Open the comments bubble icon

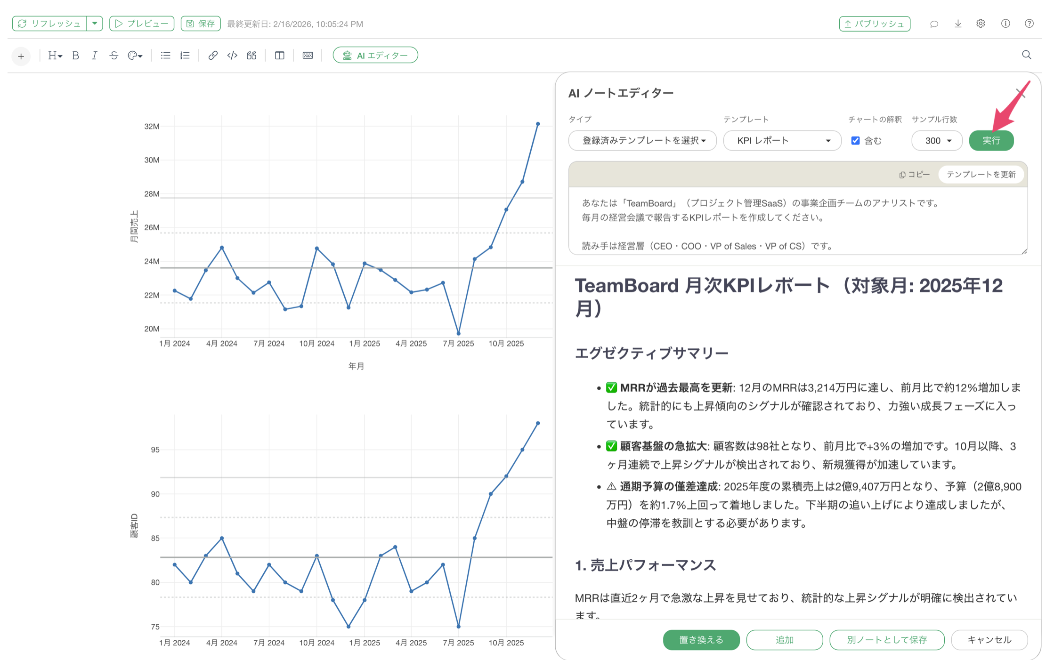(x=934, y=24)
